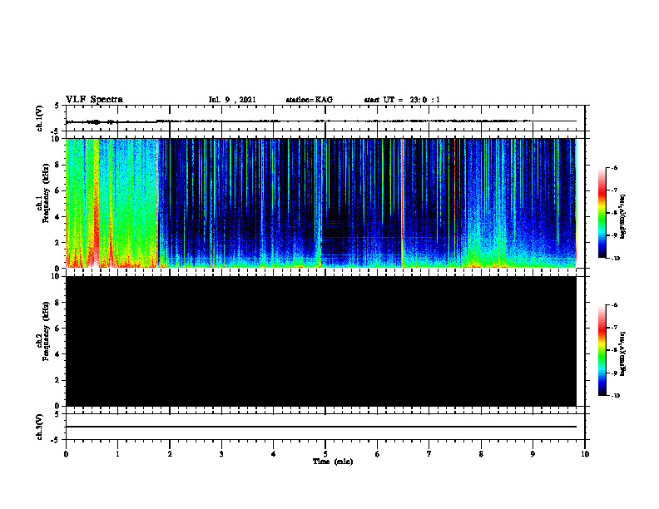Click the "6" tick on the time axis
The height and width of the screenshot is (509, 659).
(x=378, y=454)
